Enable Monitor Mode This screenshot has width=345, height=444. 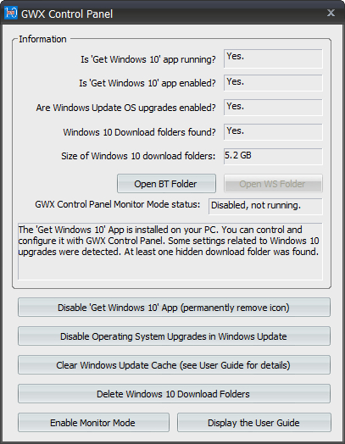coord(93,423)
